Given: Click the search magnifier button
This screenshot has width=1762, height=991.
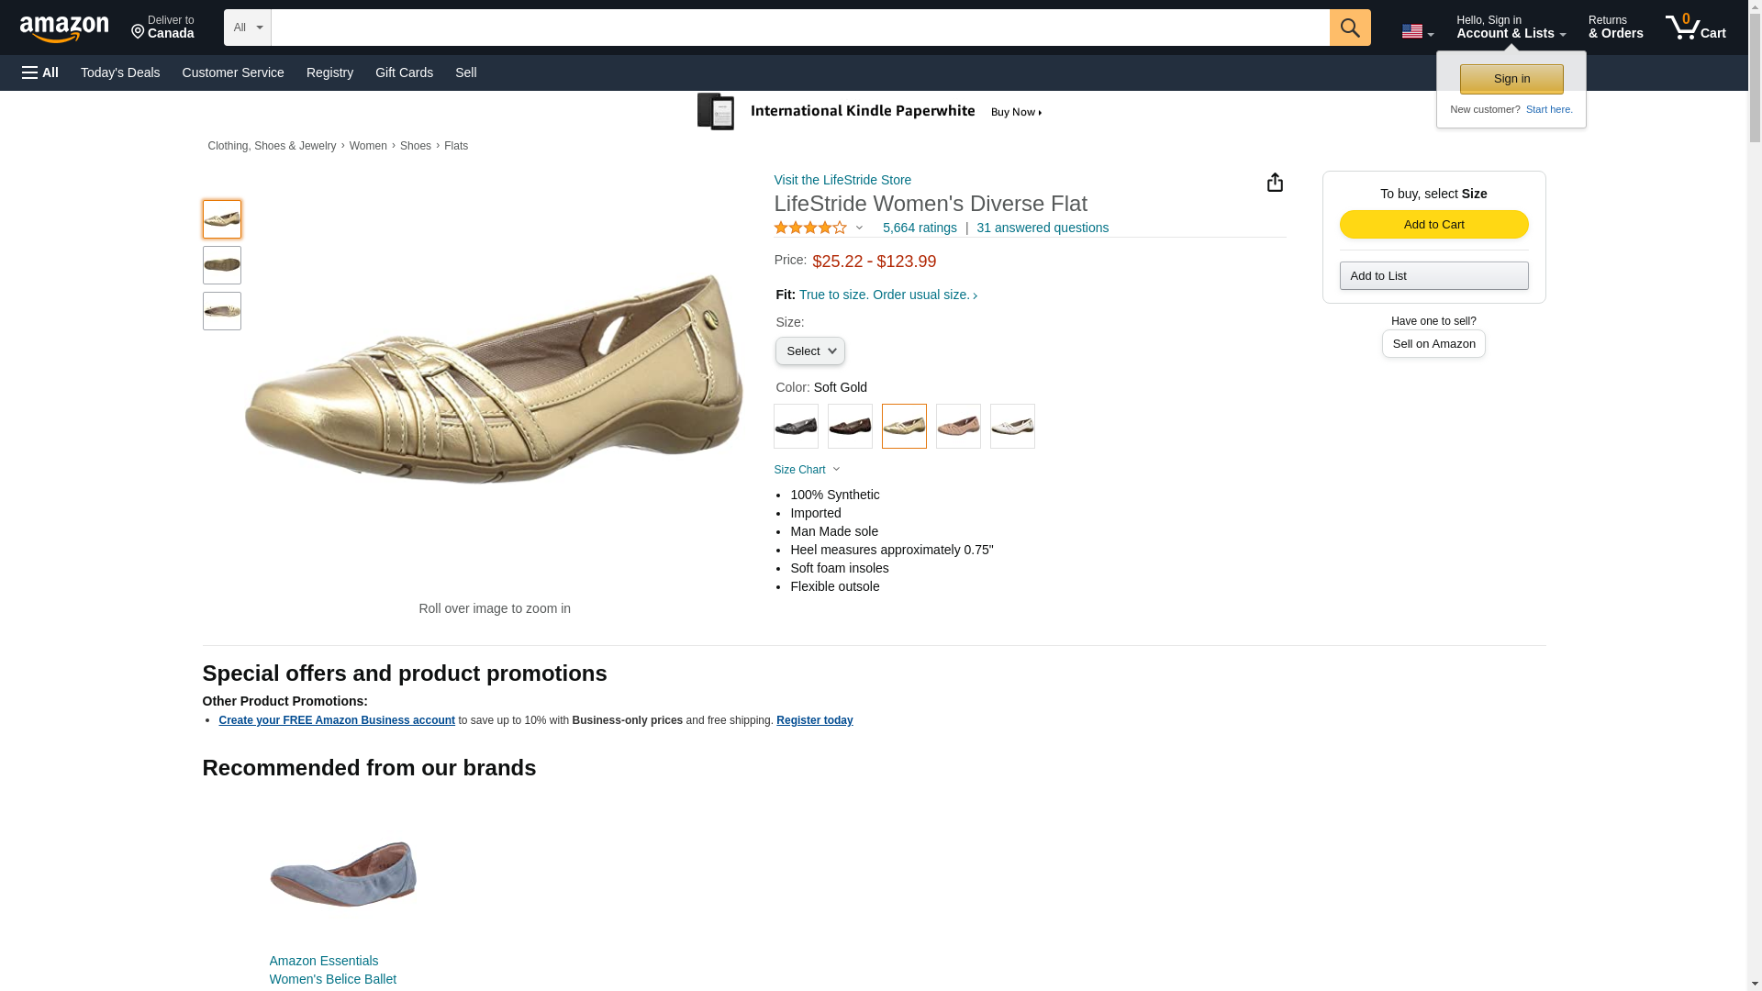Looking at the screenshot, I should tap(1349, 28).
